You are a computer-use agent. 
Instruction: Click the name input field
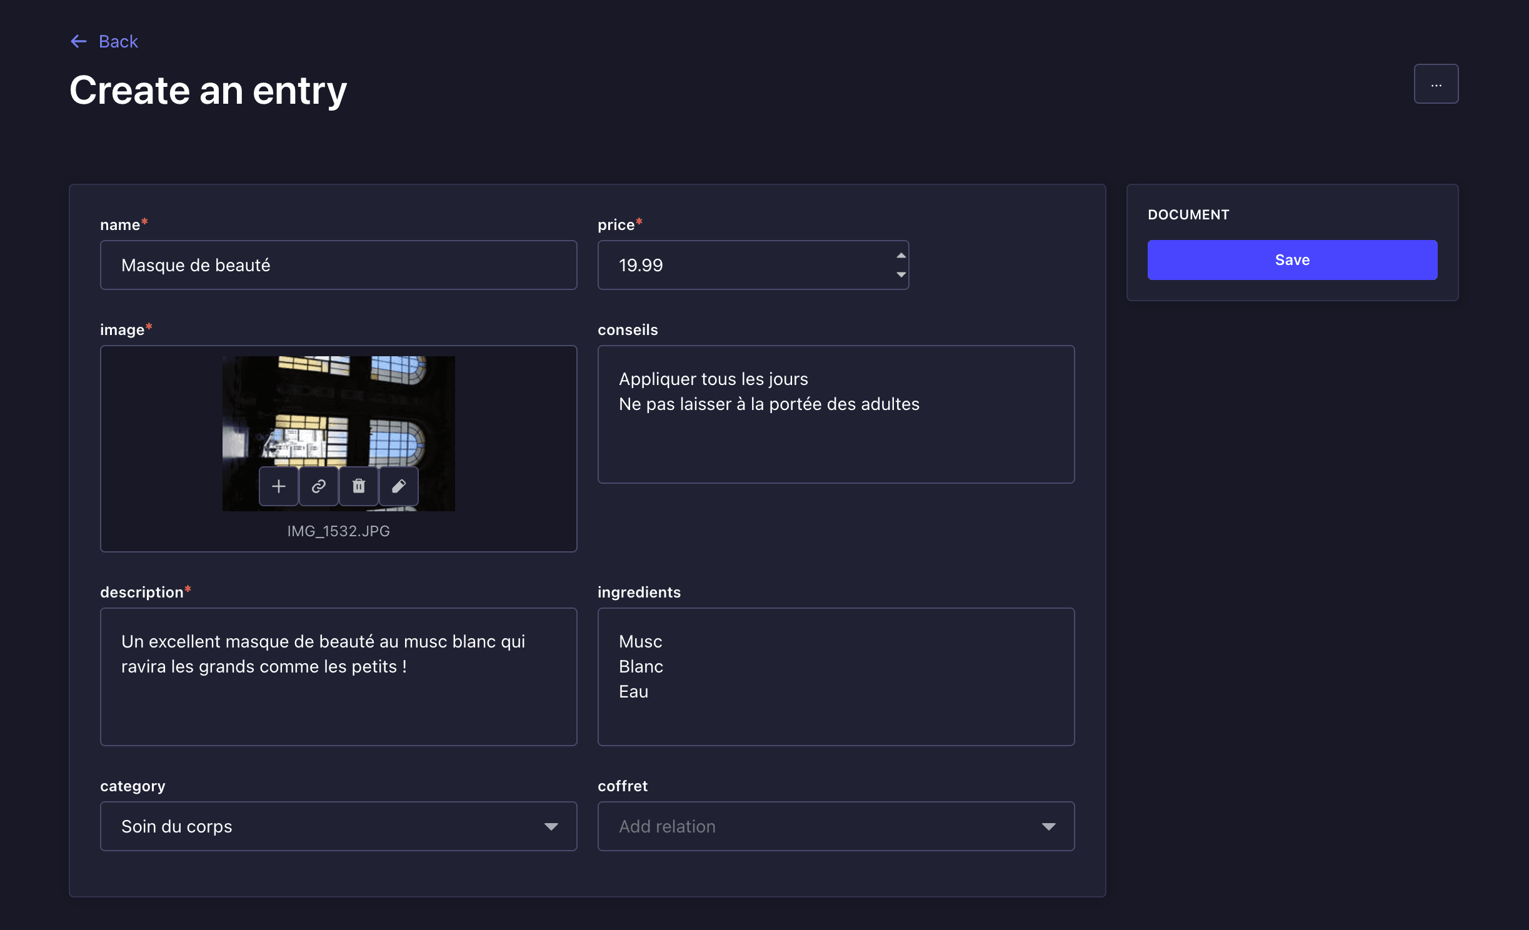339,264
